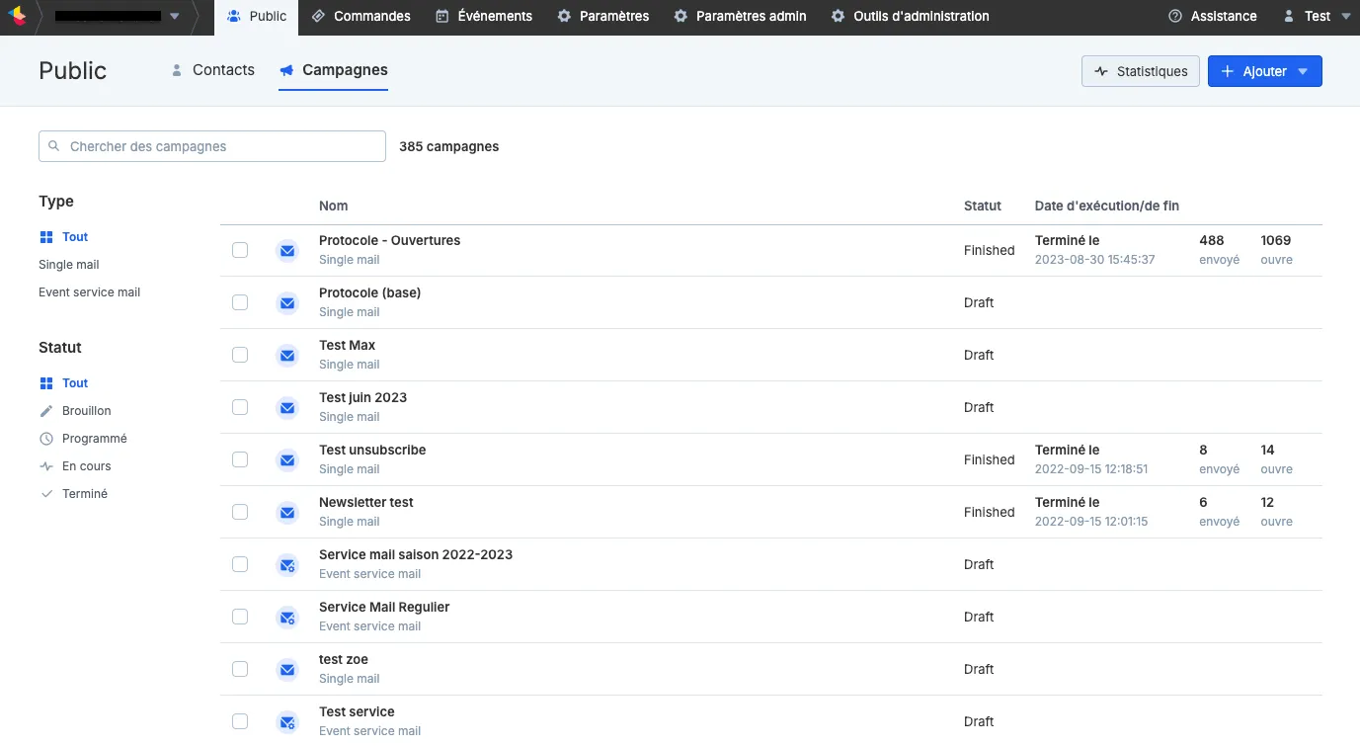Viewport: 1360px width, 746px height.
Task: Focus the Chercher des campagnes search field
Action: [x=212, y=146]
